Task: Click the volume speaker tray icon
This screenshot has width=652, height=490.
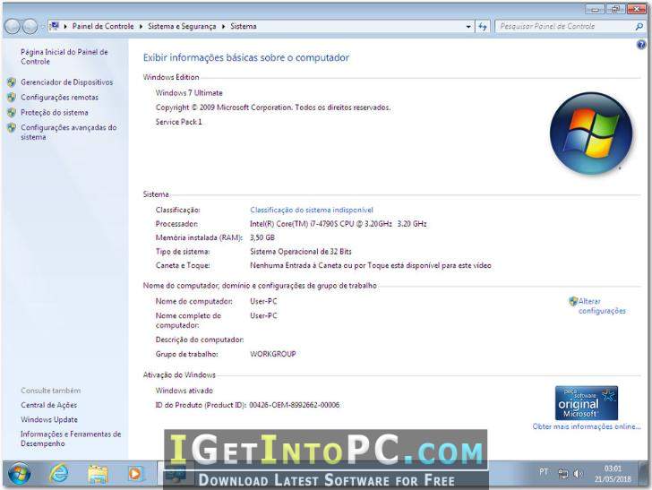Action: [578, 473]
